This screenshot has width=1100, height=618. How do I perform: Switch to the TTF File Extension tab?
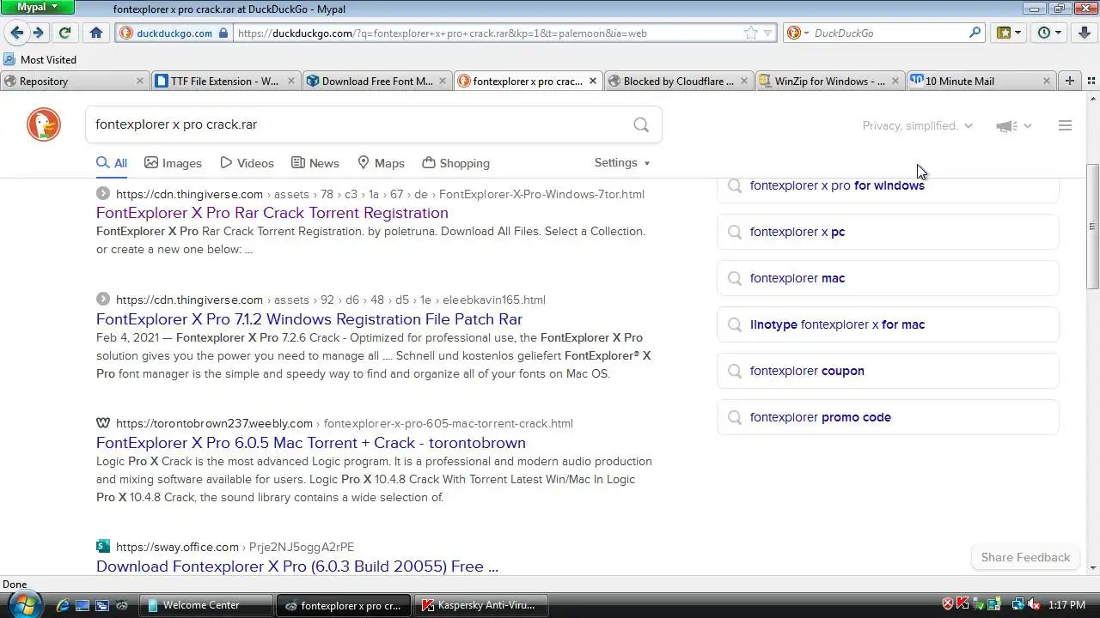[224, 81]
